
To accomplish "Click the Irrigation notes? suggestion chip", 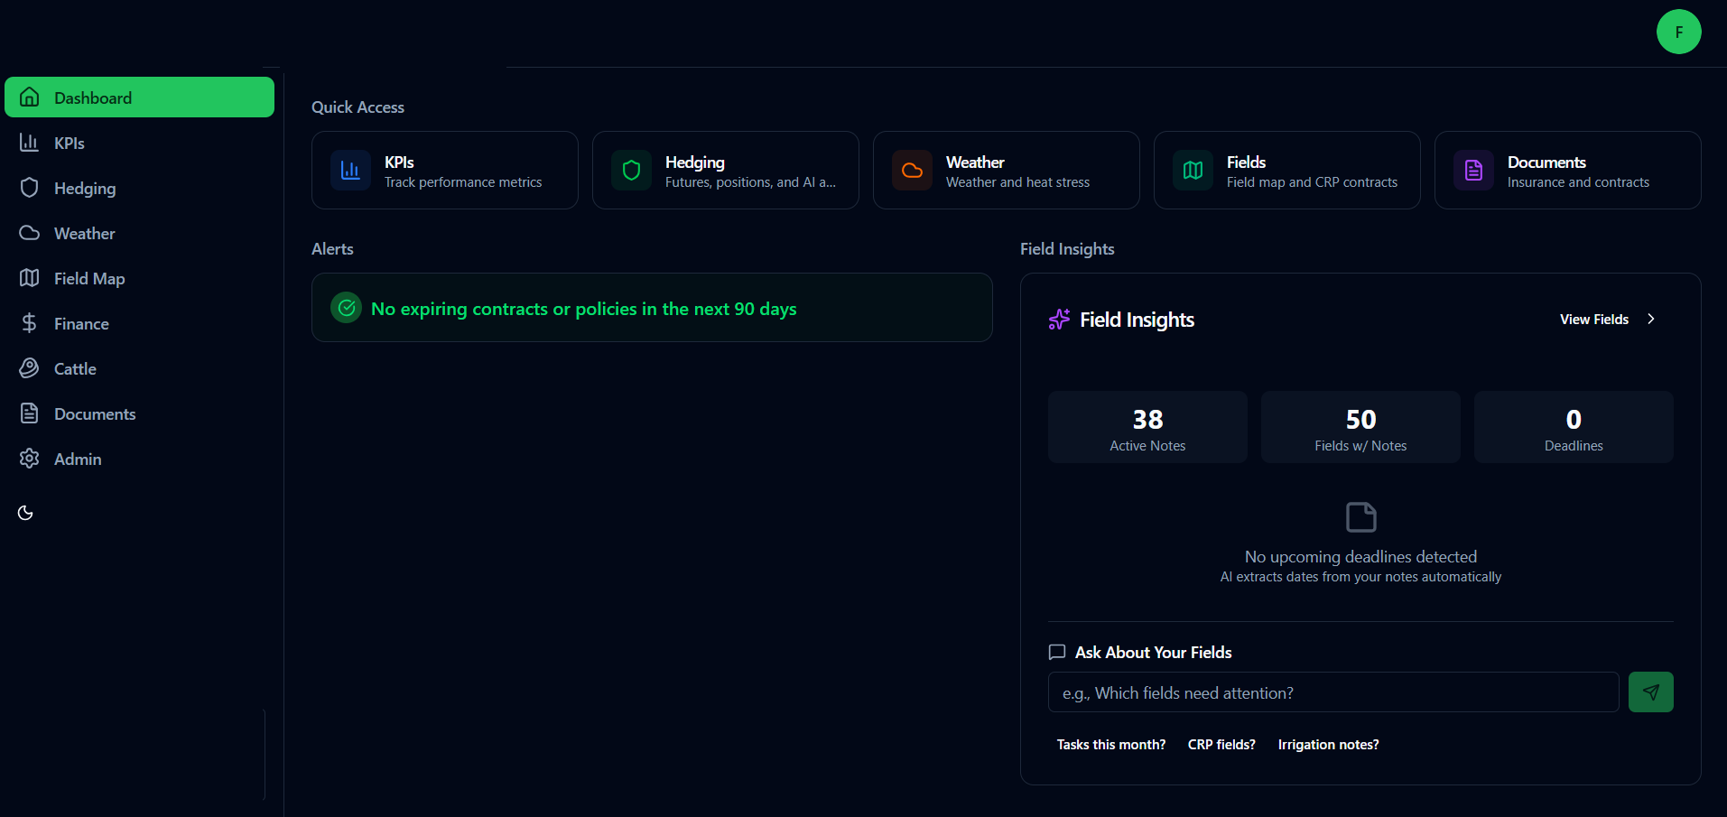I will click(1328, 744).
